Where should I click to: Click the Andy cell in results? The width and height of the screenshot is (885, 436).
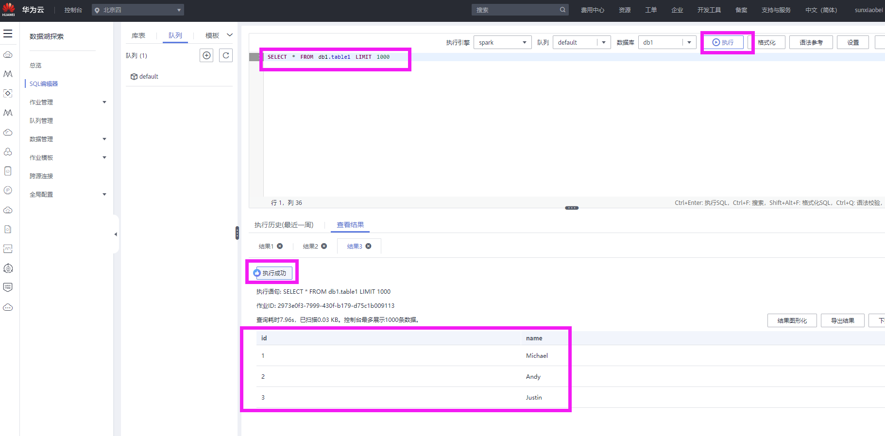click(533, 377)
